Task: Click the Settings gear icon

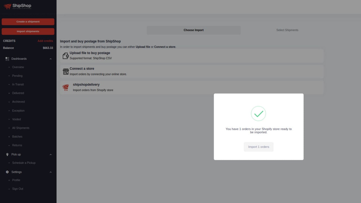Action: pos(7,172)
